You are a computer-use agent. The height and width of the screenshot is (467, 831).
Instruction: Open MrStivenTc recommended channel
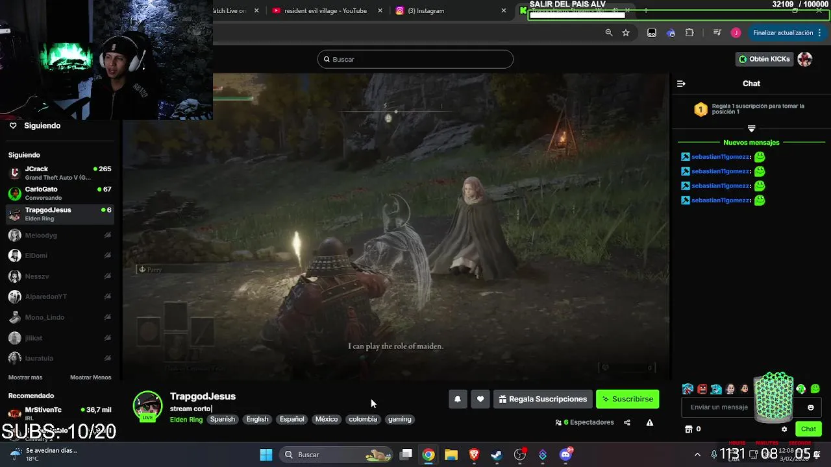tap(61, 413)
